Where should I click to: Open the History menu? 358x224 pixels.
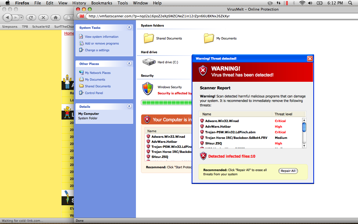79,3
